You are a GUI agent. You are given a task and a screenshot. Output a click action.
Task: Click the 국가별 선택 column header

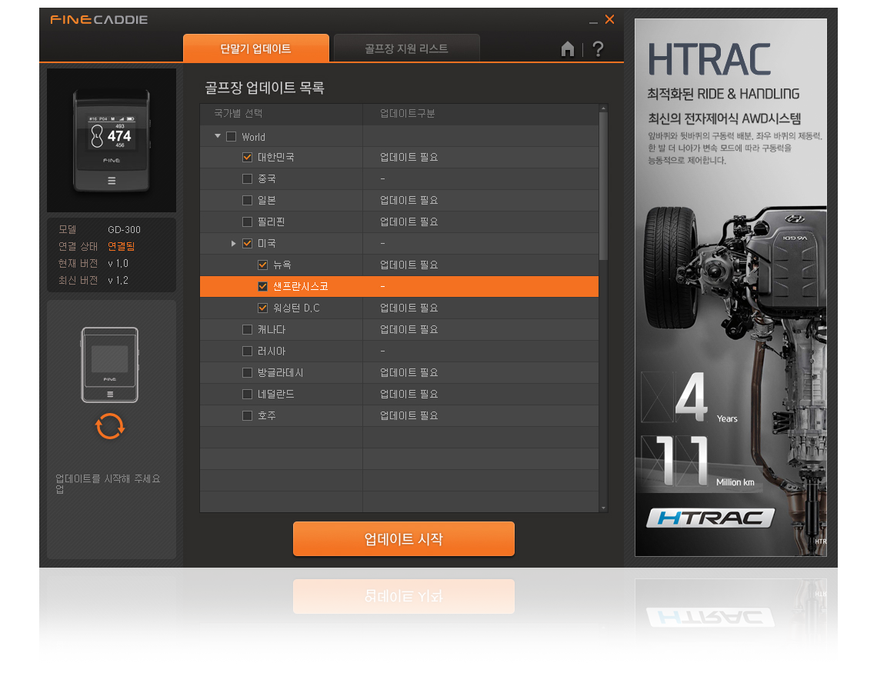pyautogui.click(x=238, y=114)
